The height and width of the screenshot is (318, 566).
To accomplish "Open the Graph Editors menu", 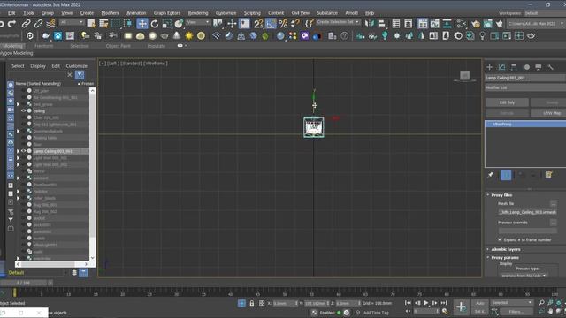I will click(x=167, y=13).
